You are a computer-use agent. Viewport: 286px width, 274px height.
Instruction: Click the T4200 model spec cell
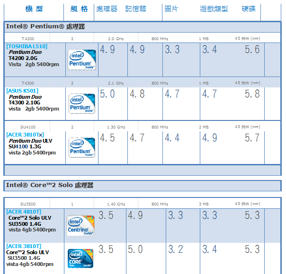28,39
